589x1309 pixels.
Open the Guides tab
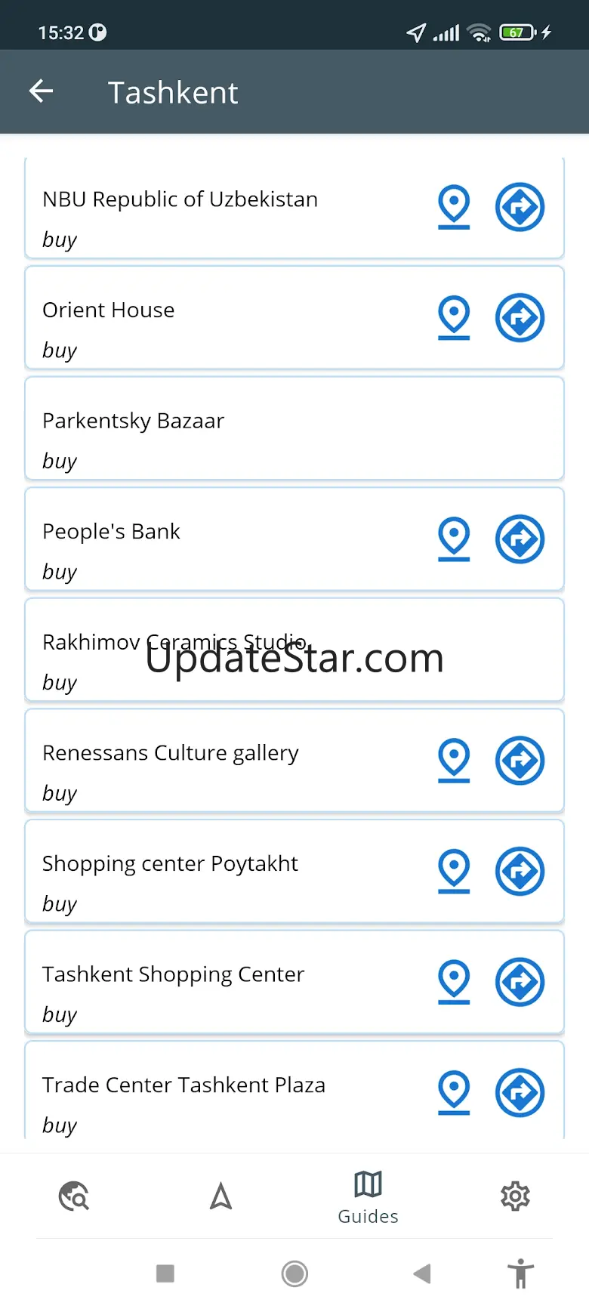tap(368, 1197)
